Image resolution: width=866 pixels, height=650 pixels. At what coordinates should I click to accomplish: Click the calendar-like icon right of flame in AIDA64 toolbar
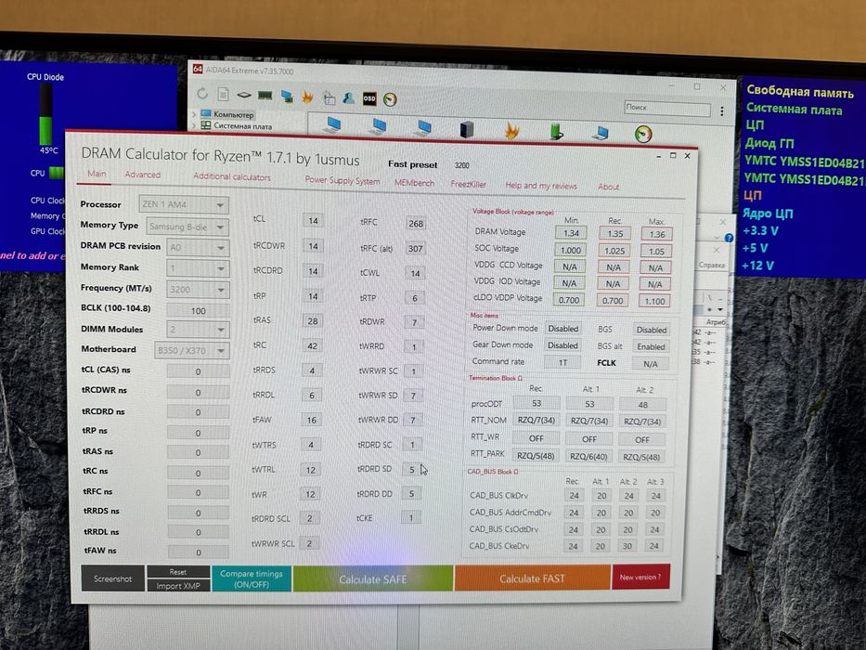tap(330, 98)
